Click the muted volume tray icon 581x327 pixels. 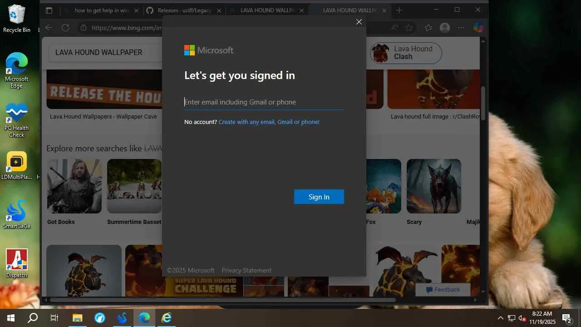point(522,318)
